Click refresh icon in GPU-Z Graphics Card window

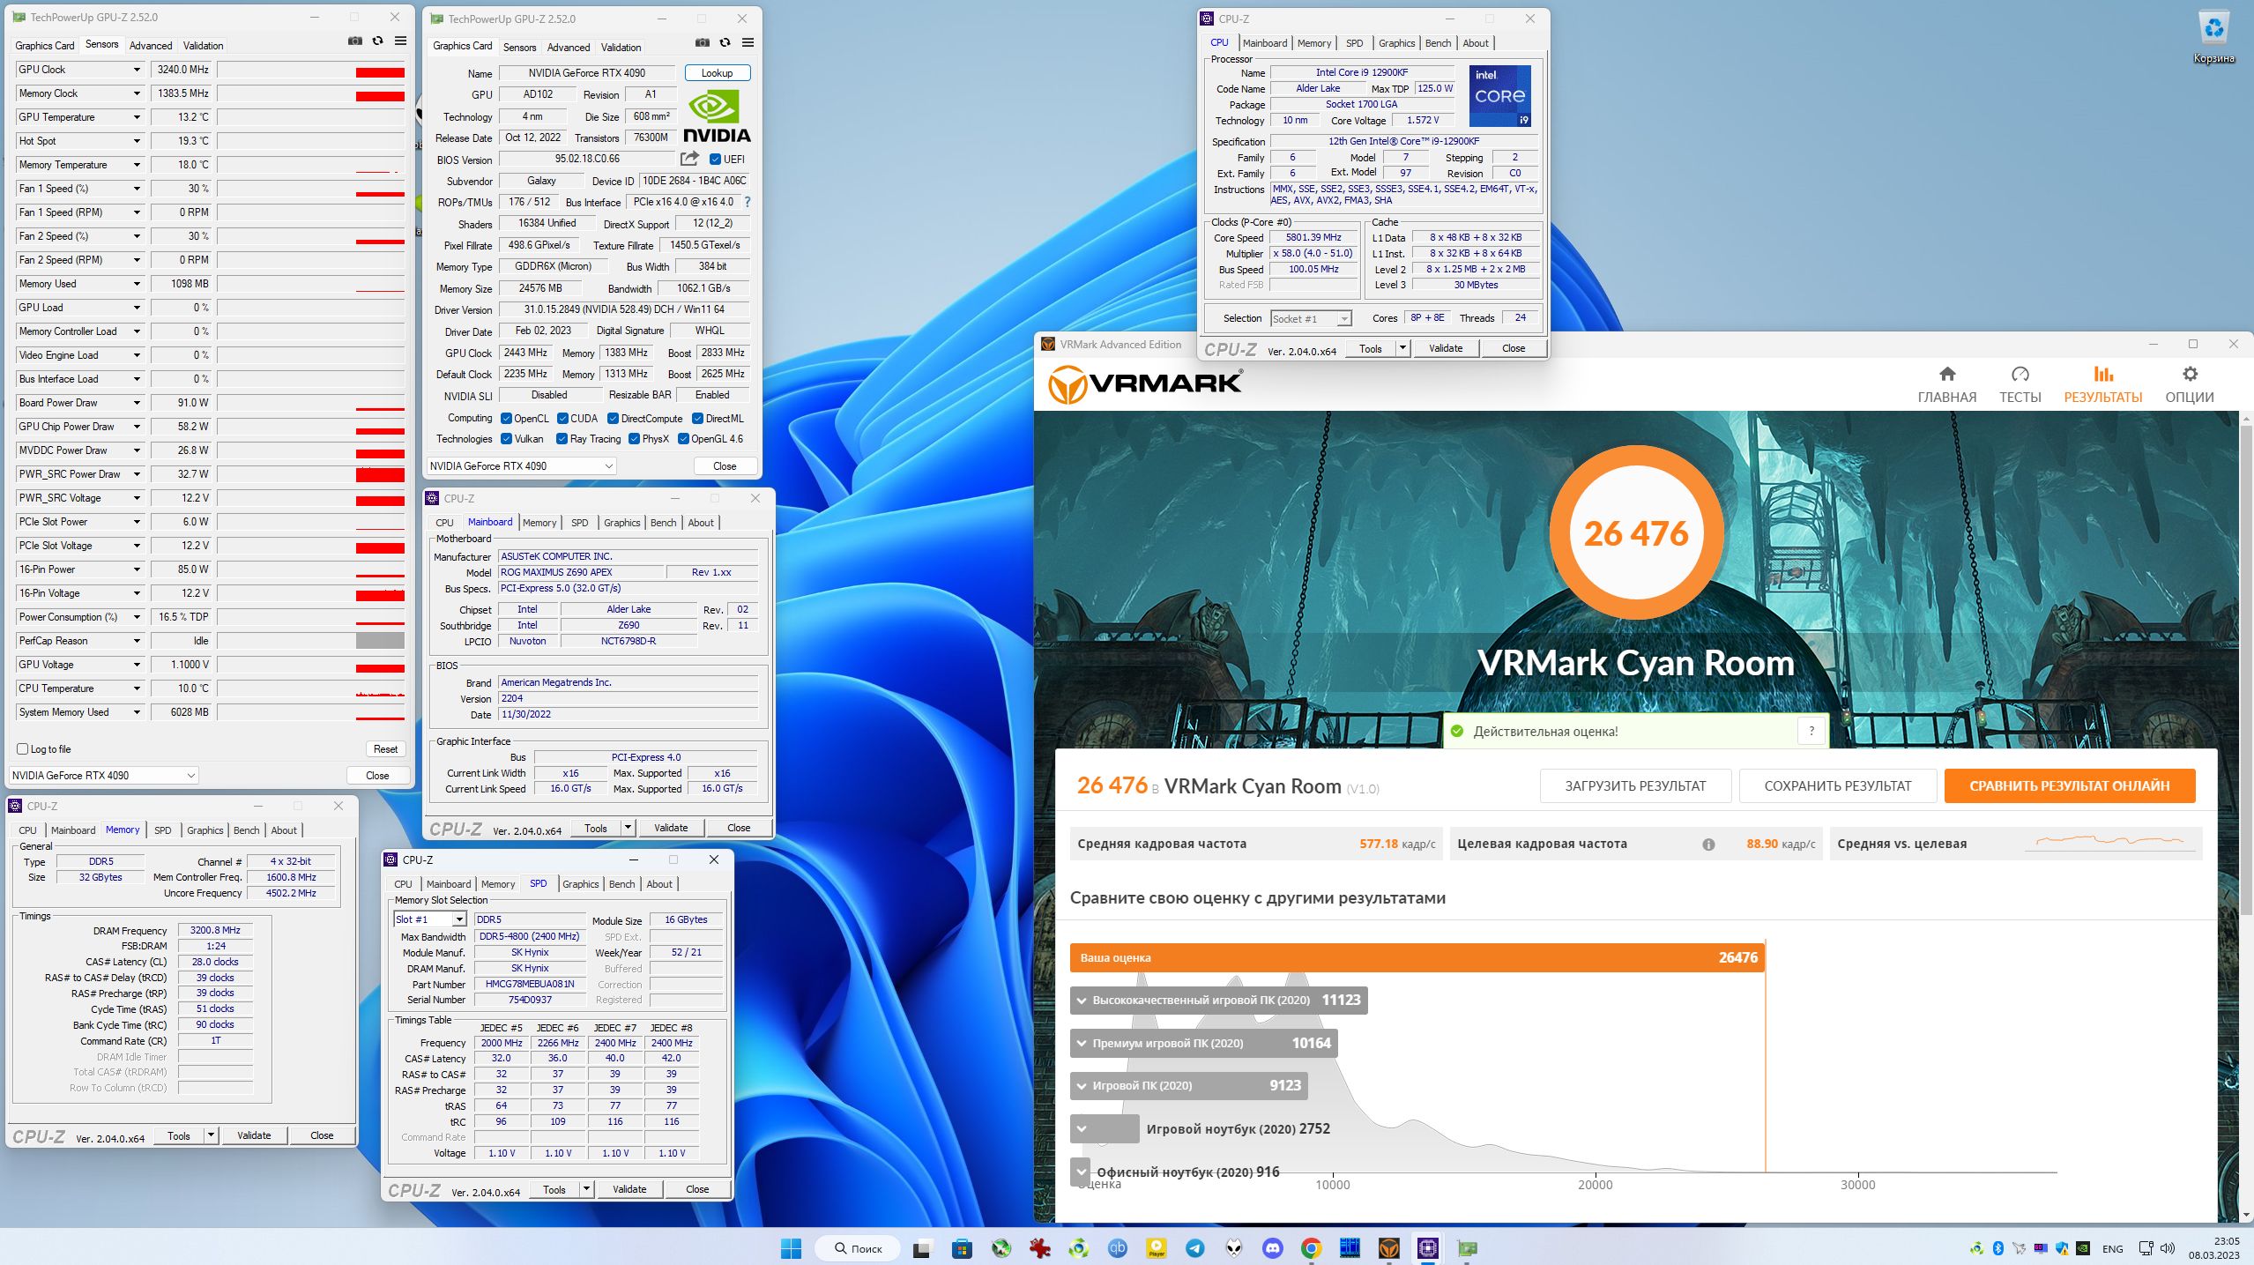(x=725, y=42)
